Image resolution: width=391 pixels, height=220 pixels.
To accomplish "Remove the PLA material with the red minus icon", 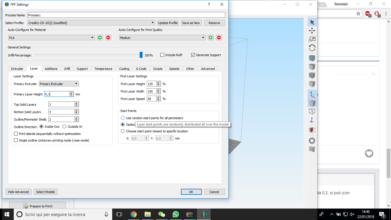I will tap(108, 38).
